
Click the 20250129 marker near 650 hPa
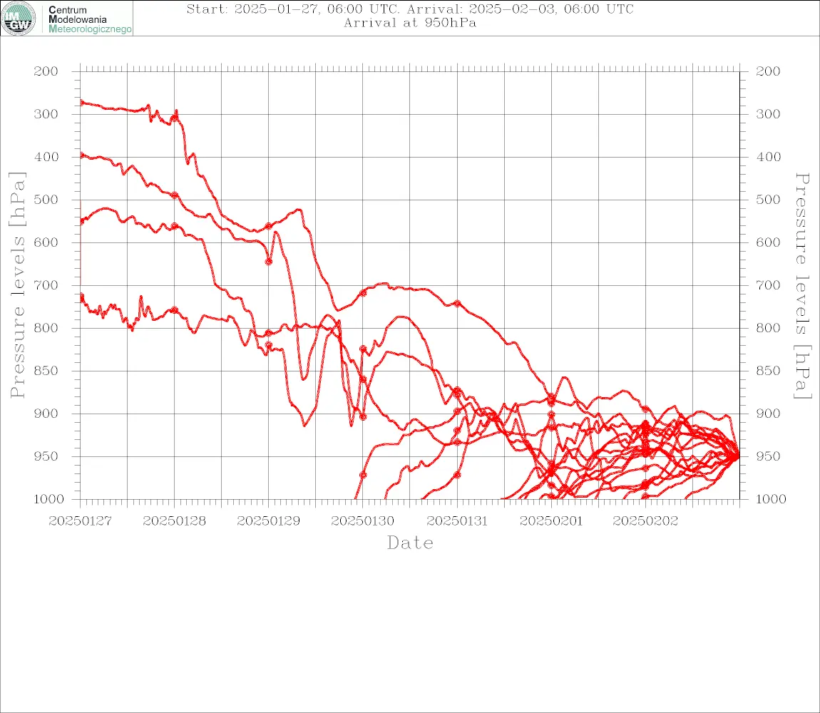click(269, 262)
